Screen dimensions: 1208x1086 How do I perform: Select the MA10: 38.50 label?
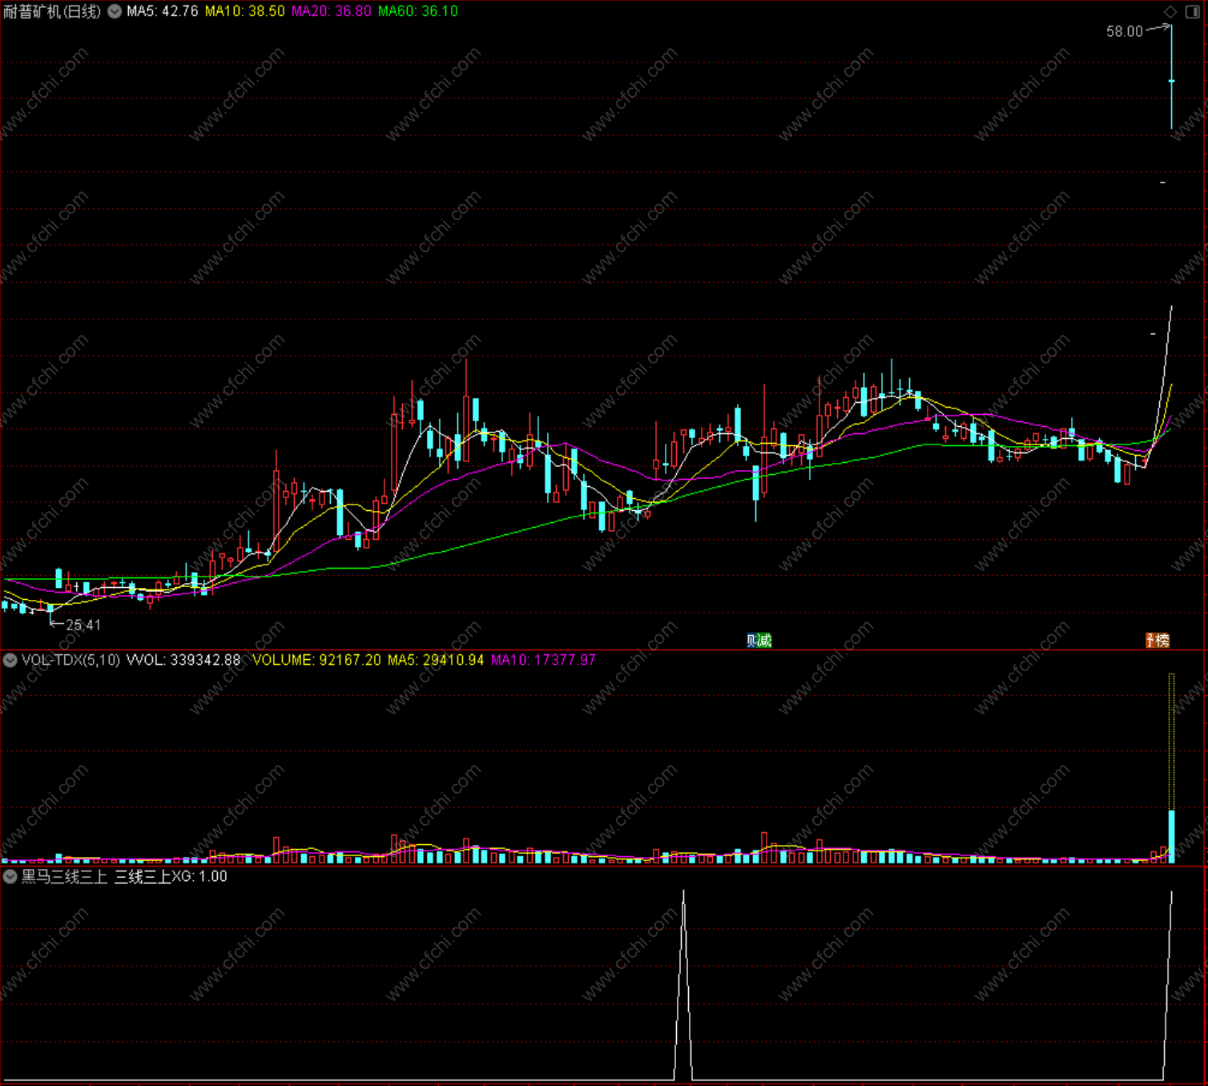tap(245, 11)
